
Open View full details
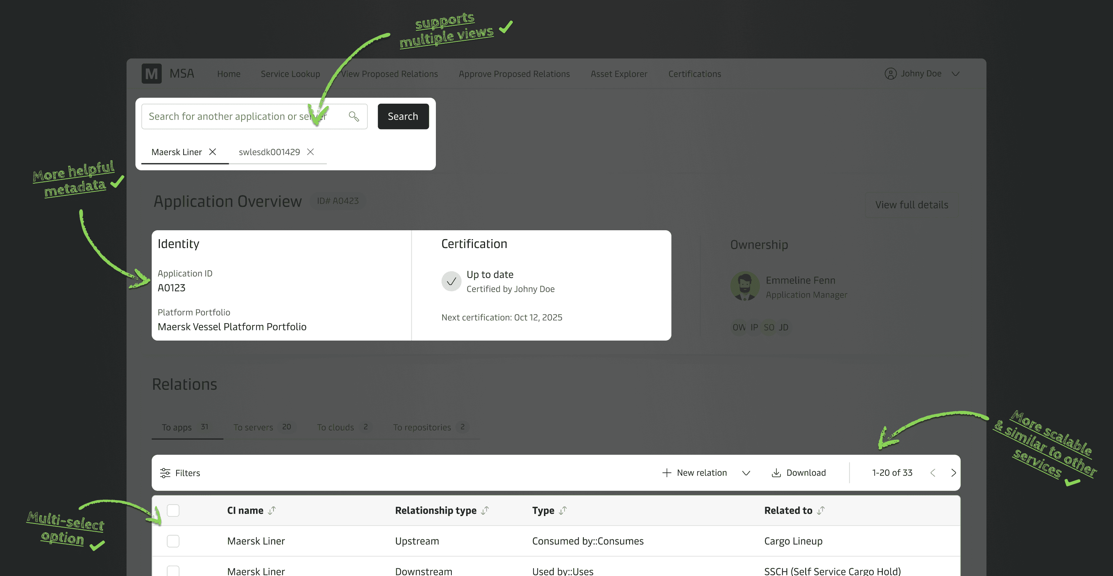(x=912, y=205)
